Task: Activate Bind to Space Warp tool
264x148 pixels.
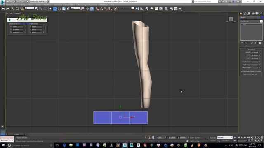Action: pyautogui.click(x=22, y=9)
